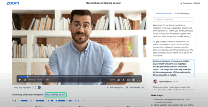
Task: Switch to Summary and smart chapters tab
Action: pos(28,95)
